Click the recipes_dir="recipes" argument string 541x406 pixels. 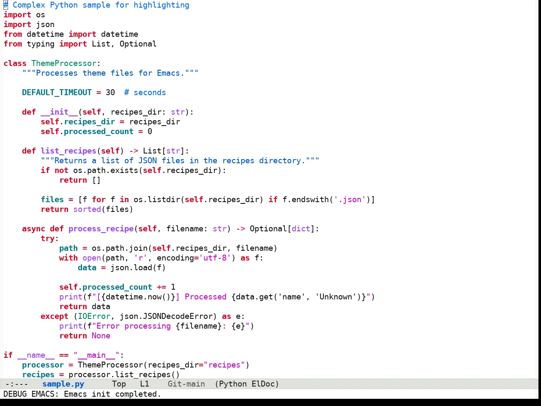pyautogui.click(x=196, y=365)
